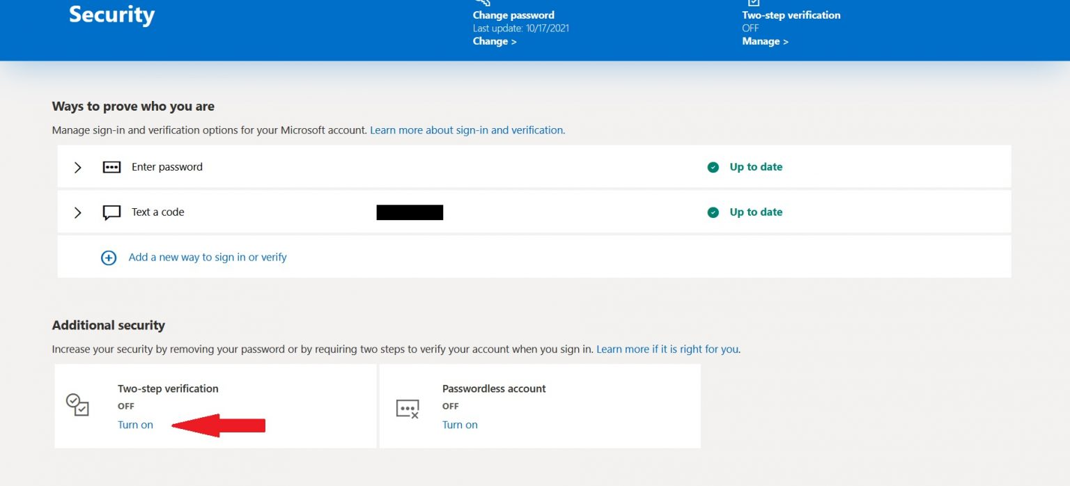
Task: Click the green checkmark beside Text a code status
Action: pos(713,212)
